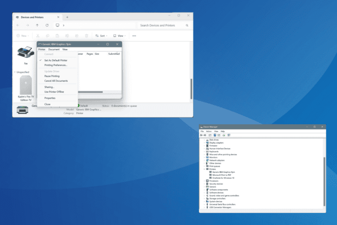Click the back arrow in Devices and Printers

[x=18, y=26]
